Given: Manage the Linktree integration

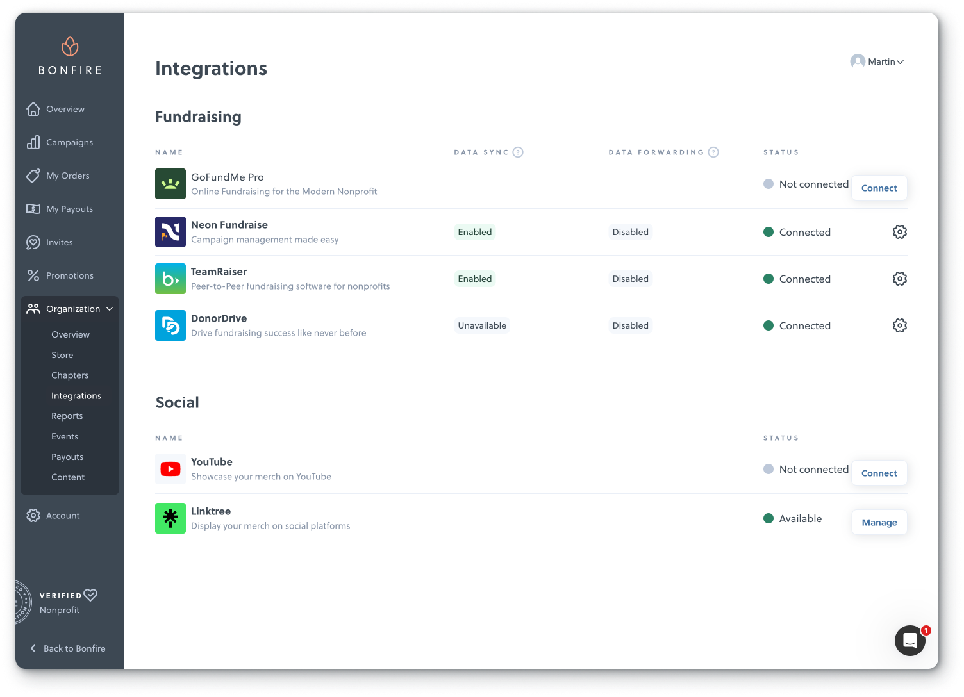Looking at the screenshot, I should tap(879, 522).
